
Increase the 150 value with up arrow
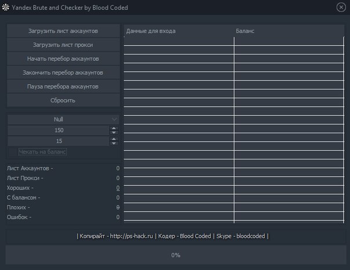(x=114, y=128)
